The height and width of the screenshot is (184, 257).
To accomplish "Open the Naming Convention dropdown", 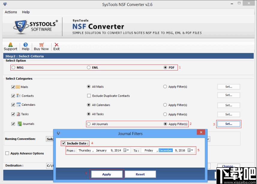I will [208, 139].
